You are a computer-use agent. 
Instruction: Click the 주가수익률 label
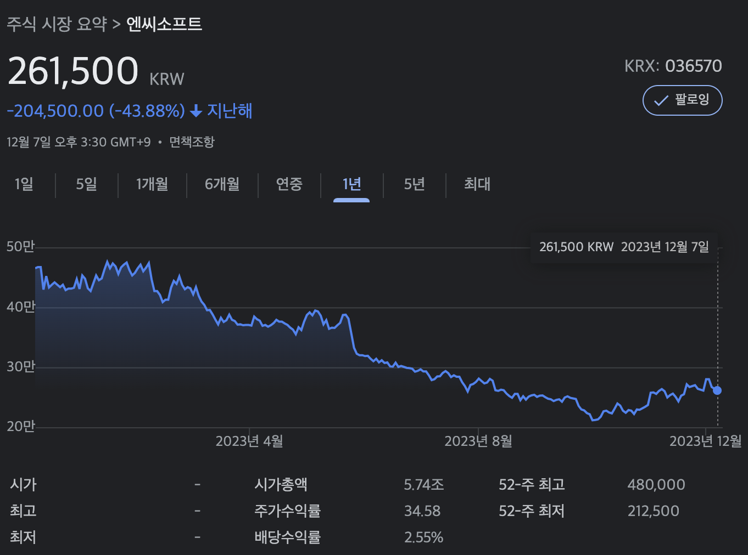coord(287,511)
